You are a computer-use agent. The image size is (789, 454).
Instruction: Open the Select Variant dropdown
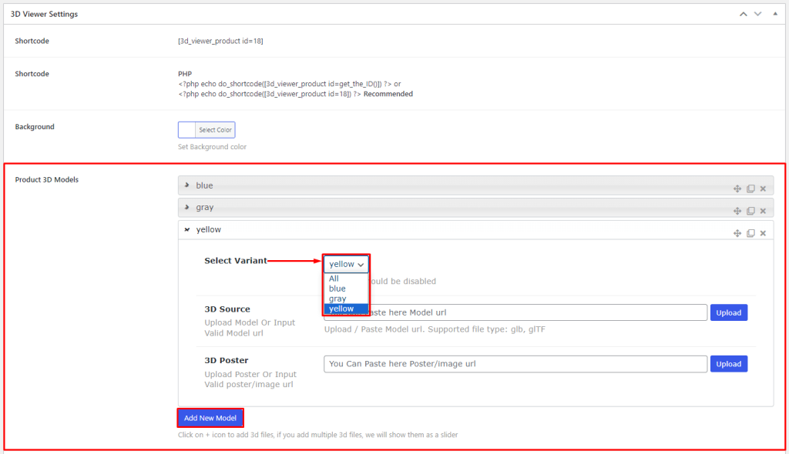point(346,264)
